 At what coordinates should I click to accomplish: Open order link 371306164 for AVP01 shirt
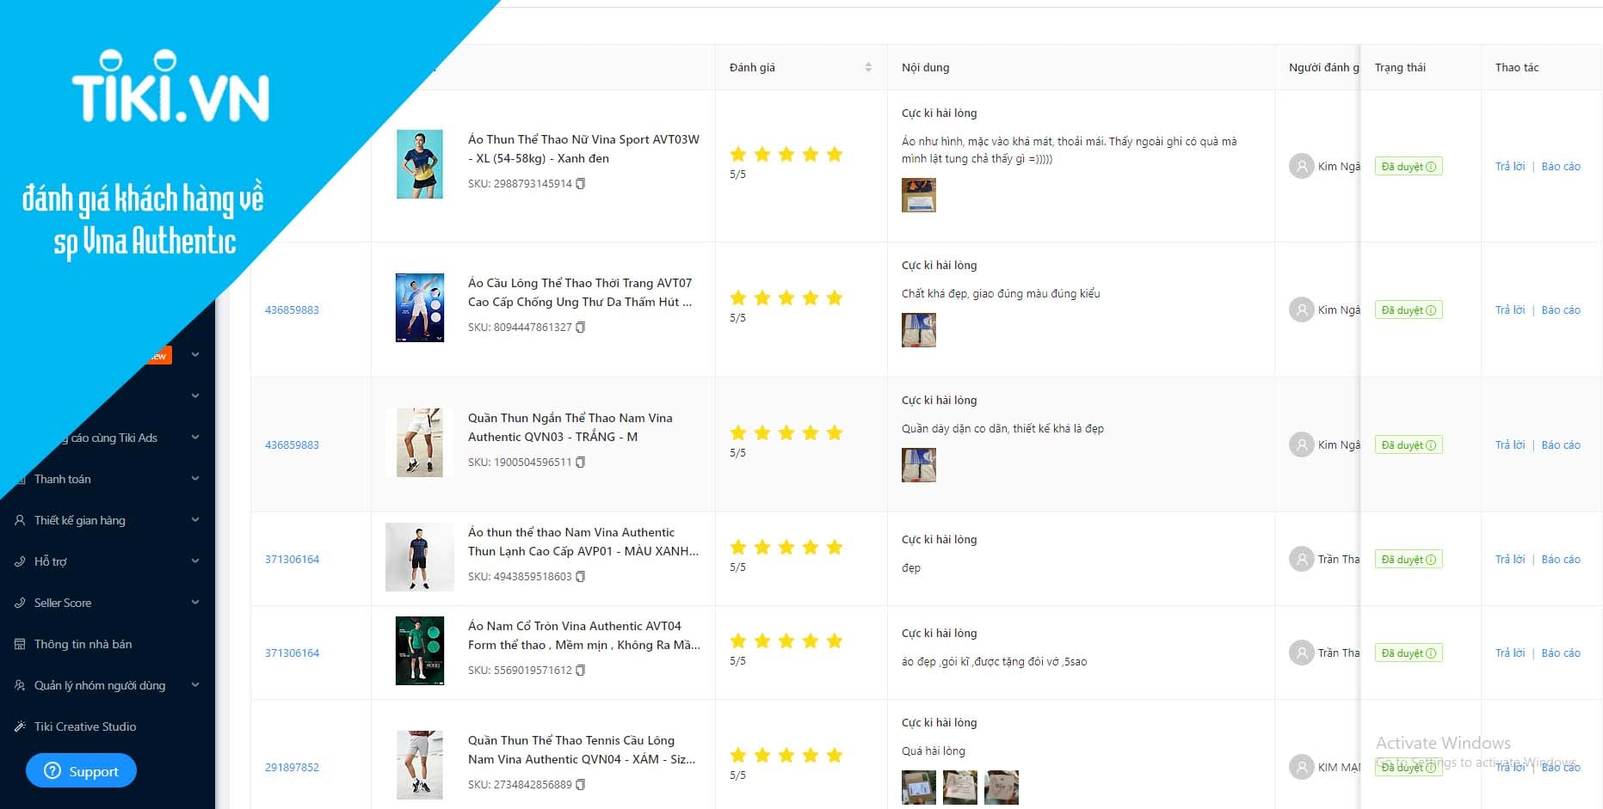point(292,560)
